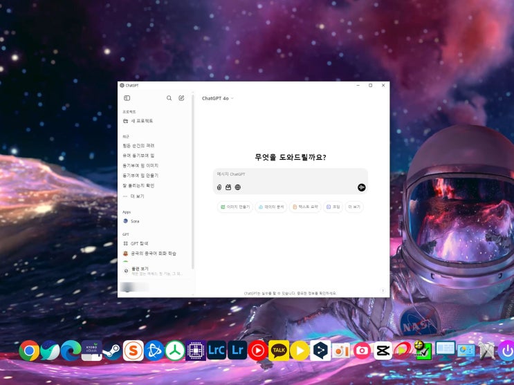Launch Naver Whale browser from the dock

point(50,350)
